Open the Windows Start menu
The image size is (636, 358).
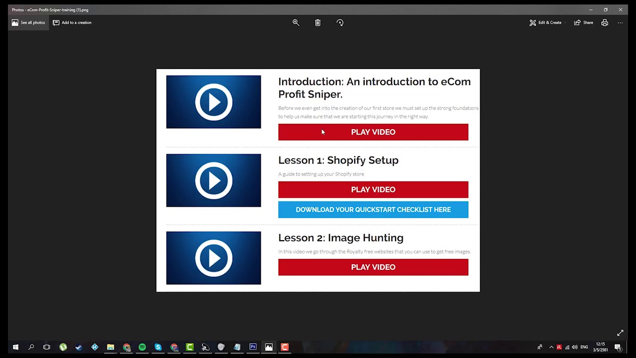[15, 347]
